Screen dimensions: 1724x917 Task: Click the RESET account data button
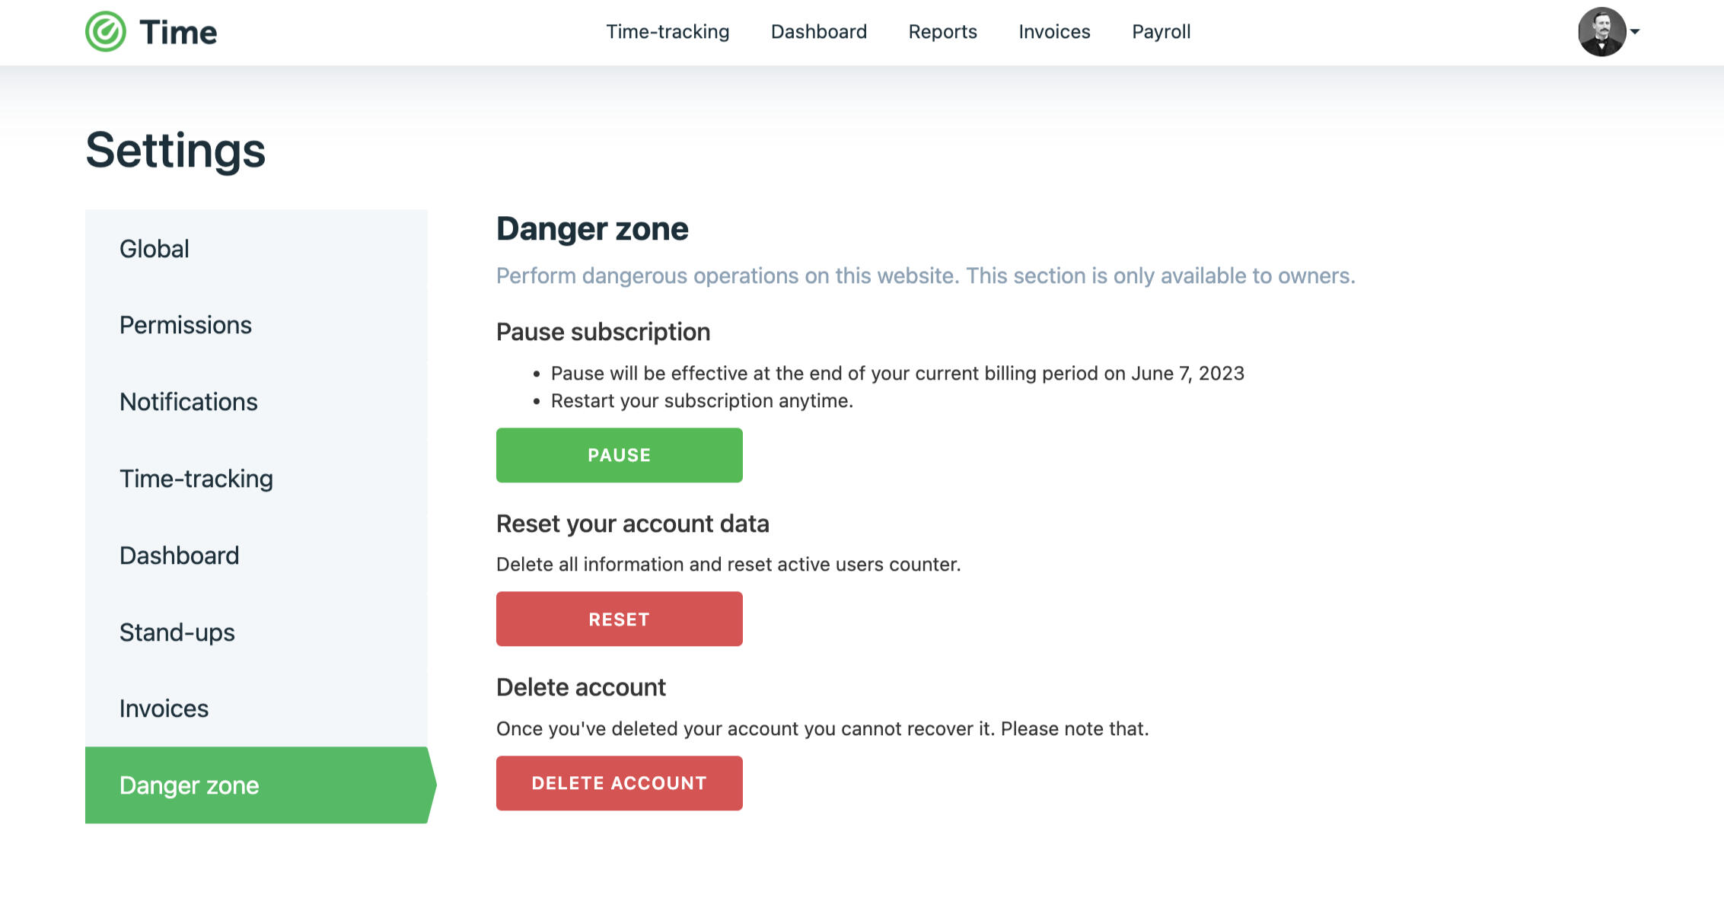pos(619,619)
